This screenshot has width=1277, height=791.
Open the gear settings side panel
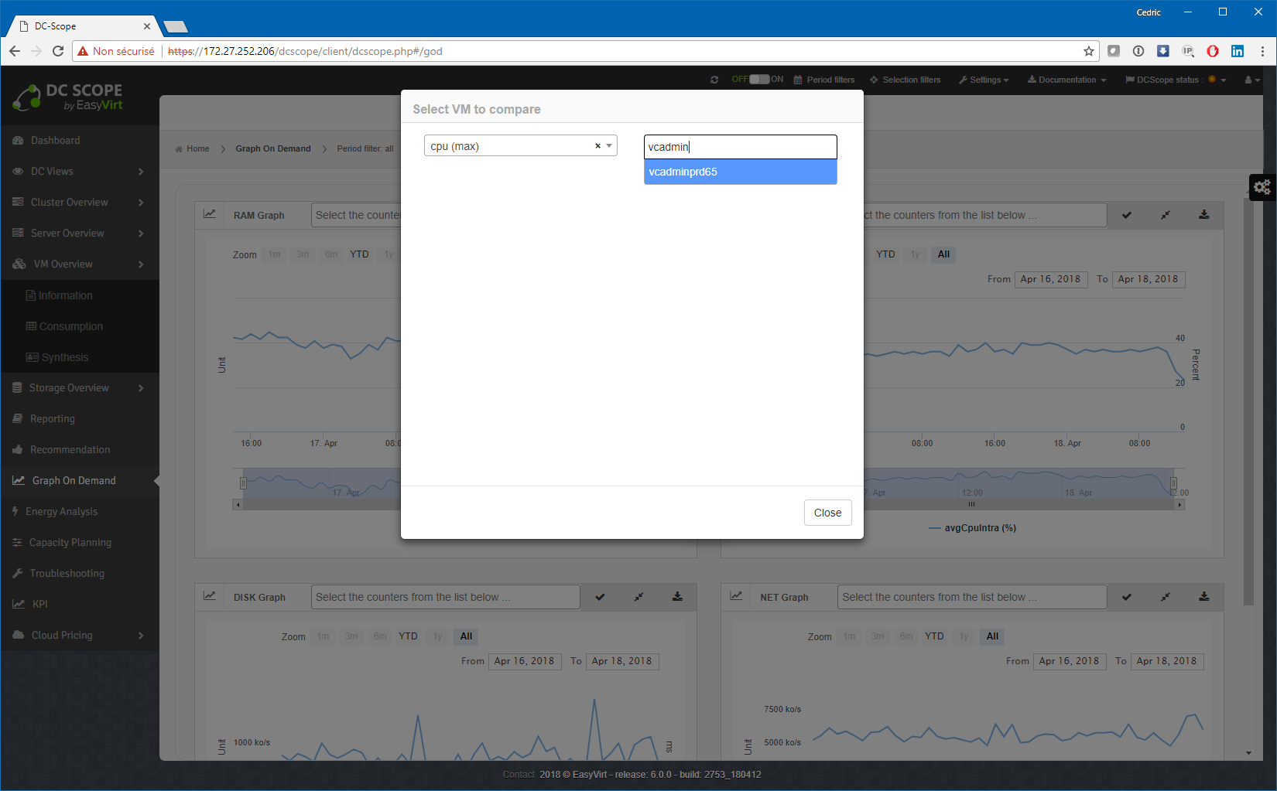(1262, 187)
